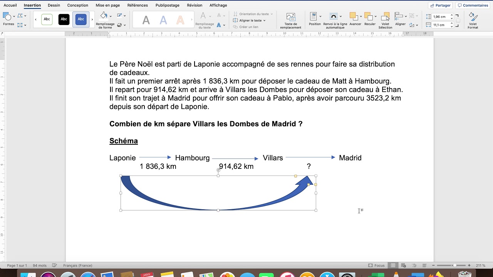493x277 pixels.
Task: Open shape outline dropdown arrow
Action: (x=125, y=16)
